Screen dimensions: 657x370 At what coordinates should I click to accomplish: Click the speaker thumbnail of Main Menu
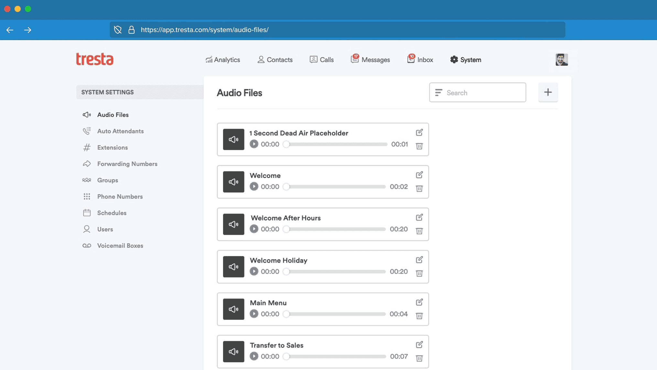point(233,309)
